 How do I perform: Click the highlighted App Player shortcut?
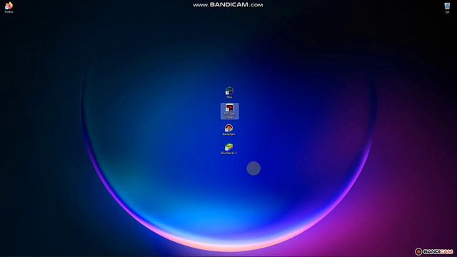tap(230, 111)
